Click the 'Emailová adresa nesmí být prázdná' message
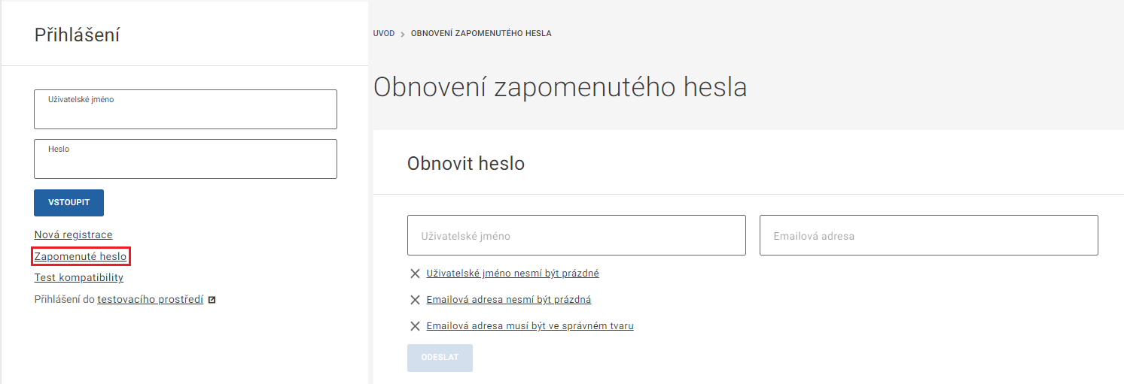The width and height of the screenshot is (1124, 384). click(x=508, y=300)
